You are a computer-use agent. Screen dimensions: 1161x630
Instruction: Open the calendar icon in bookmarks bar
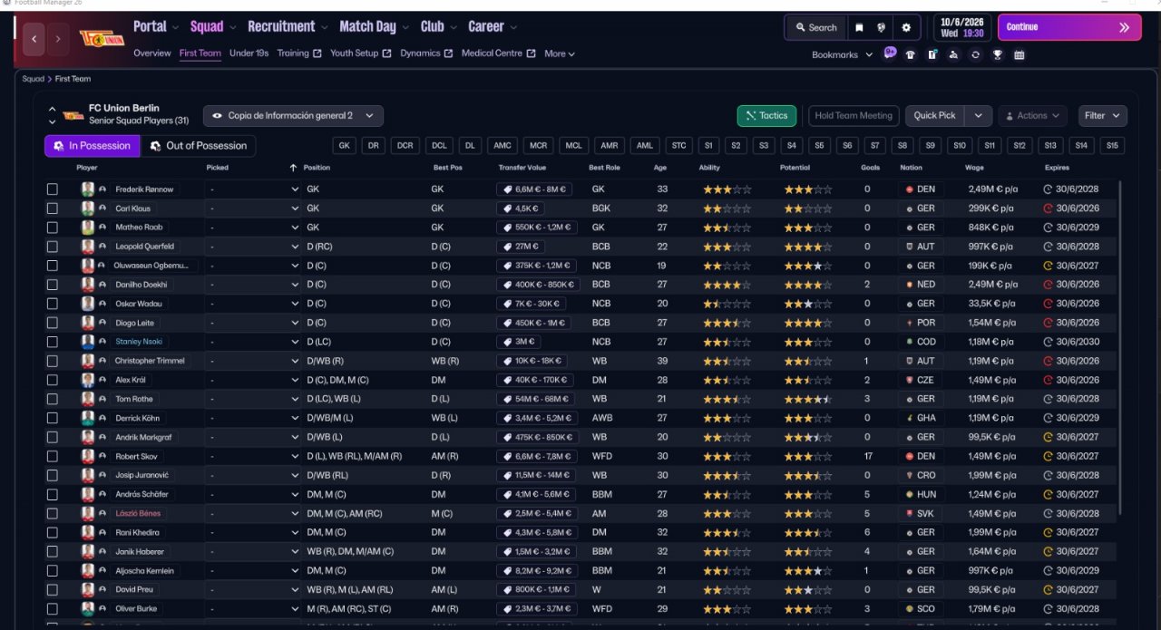pos(1019,54)
